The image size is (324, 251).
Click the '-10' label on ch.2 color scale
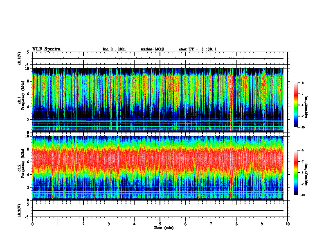click(x=302, y=195)
